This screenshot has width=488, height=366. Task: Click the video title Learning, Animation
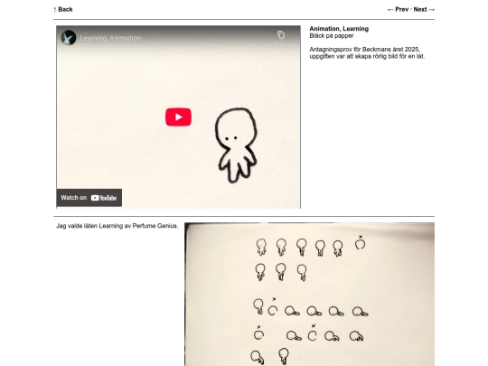[110, 38]
